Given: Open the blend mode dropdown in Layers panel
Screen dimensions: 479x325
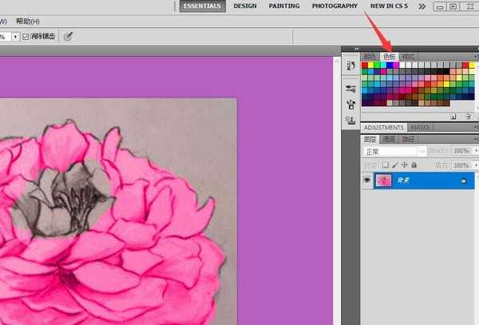Looking at the screenshot, I should tap(393, 152).
